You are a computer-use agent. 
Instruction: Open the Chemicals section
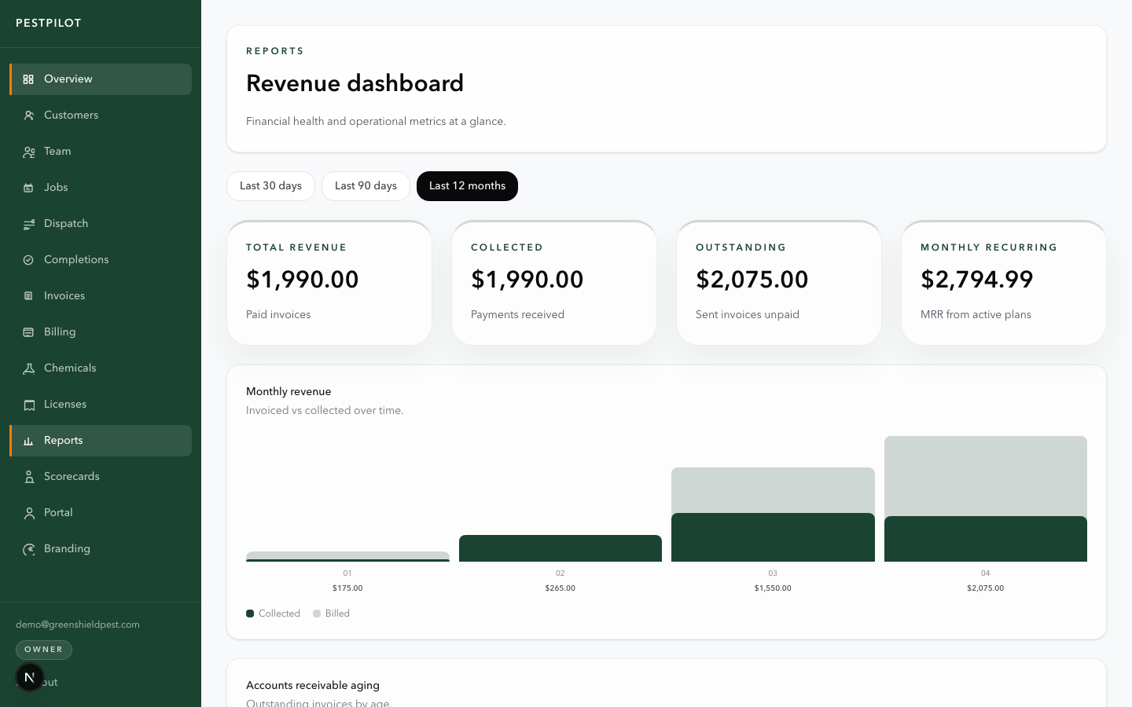(x=101, y=368)
